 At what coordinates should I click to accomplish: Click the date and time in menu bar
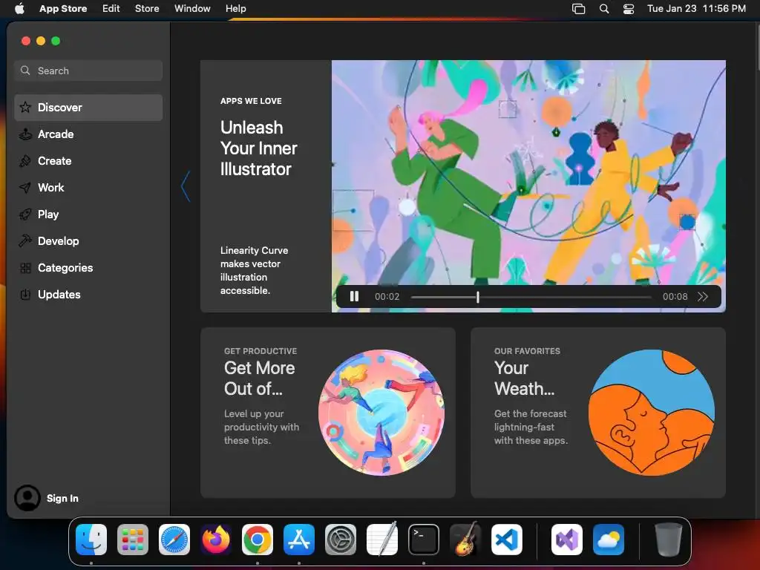[x=696, y=9]
